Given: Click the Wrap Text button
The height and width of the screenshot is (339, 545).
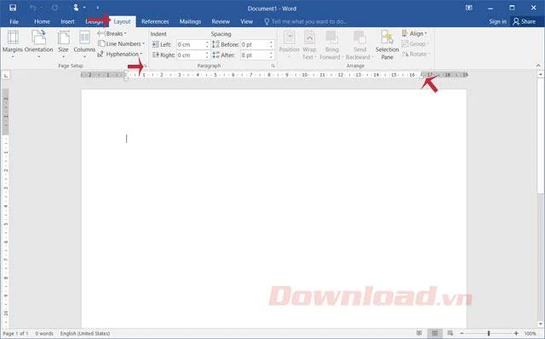Looking at the screenshot, I should click(309, 44).
